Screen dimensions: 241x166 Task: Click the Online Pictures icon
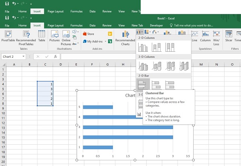(x=66, y=38)
